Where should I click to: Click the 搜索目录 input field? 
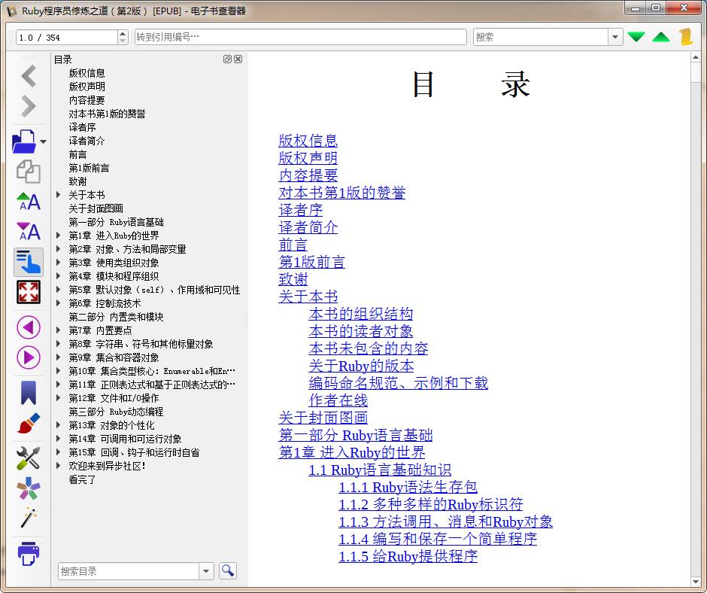pyautogui.click(x=129, y=571)
